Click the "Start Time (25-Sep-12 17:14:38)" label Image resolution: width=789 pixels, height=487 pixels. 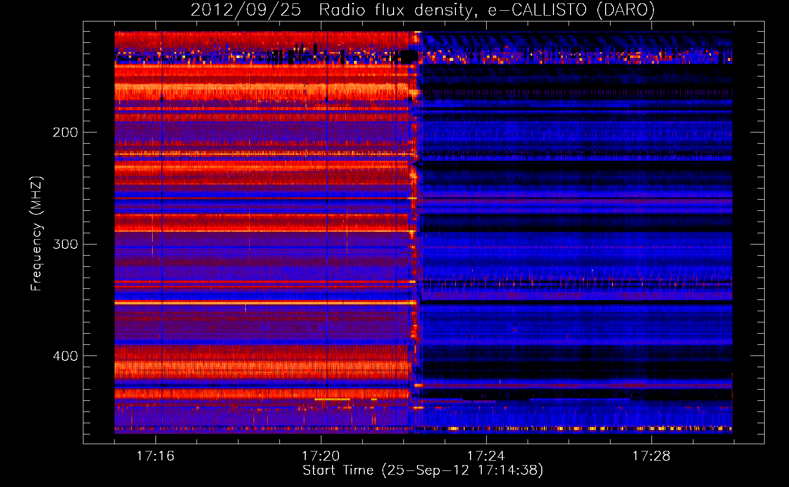tap(423, 470)
